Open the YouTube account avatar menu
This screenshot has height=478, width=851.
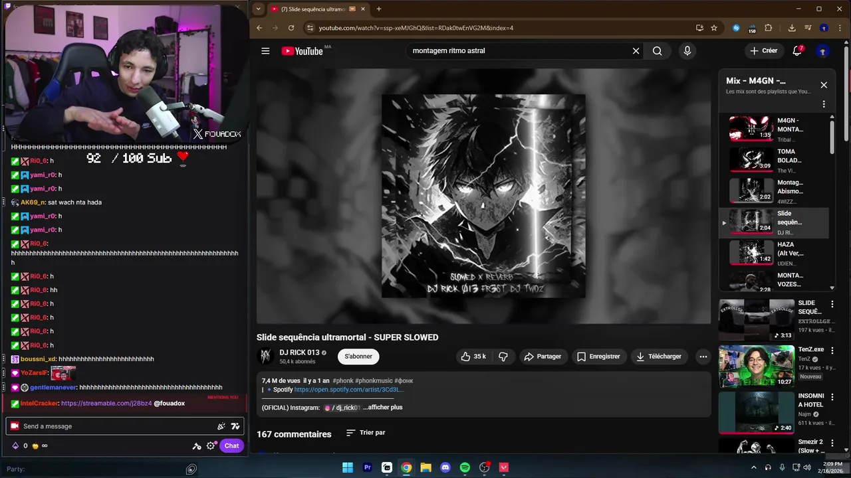coord(823,51)
